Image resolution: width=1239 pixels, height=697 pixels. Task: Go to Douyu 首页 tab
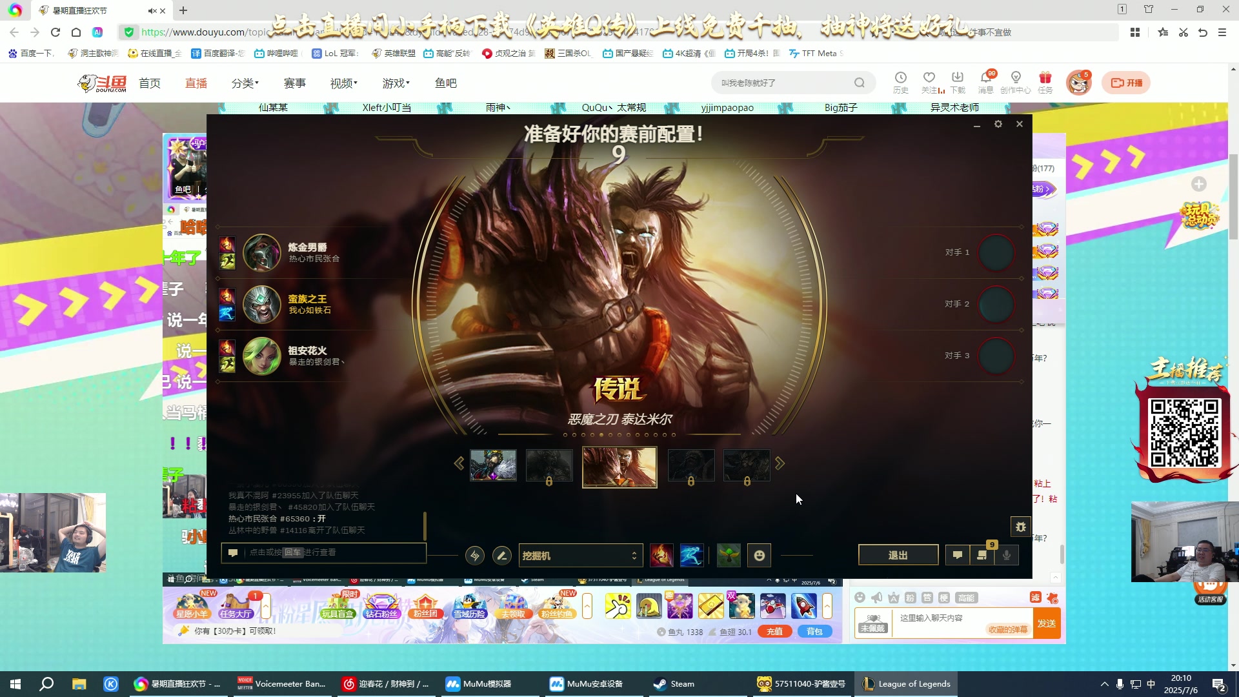pos(150,83)
